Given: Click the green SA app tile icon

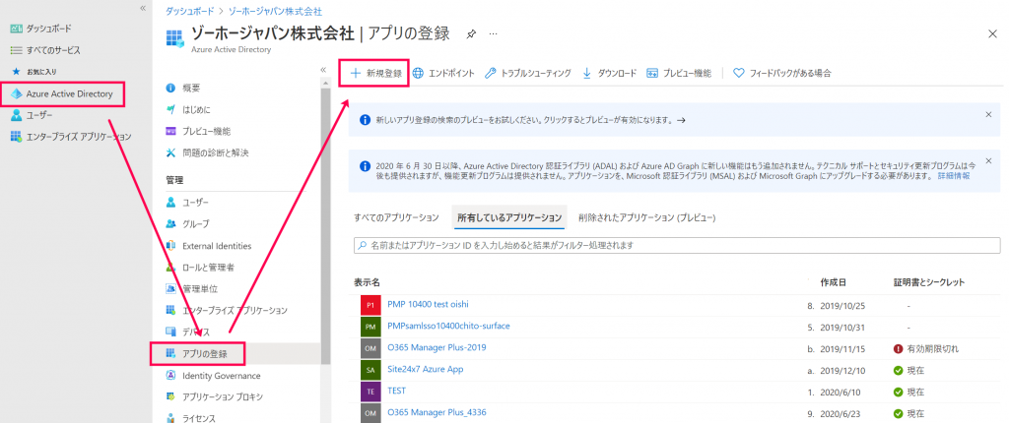Looking at the screenshot, I should pyautogui.click(x=370, y=370).
